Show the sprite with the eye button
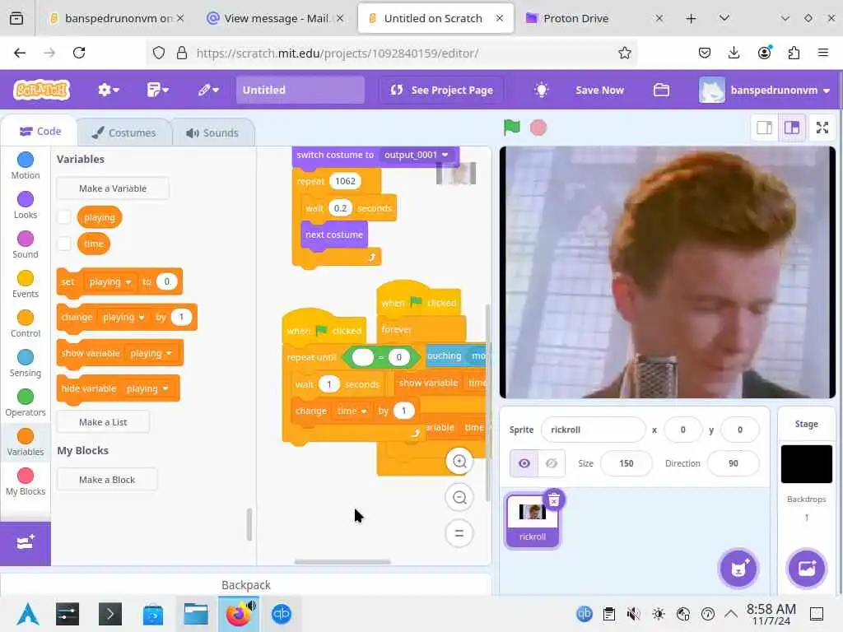The height and width of the screenshot is (632, 843). click(524, 463)
